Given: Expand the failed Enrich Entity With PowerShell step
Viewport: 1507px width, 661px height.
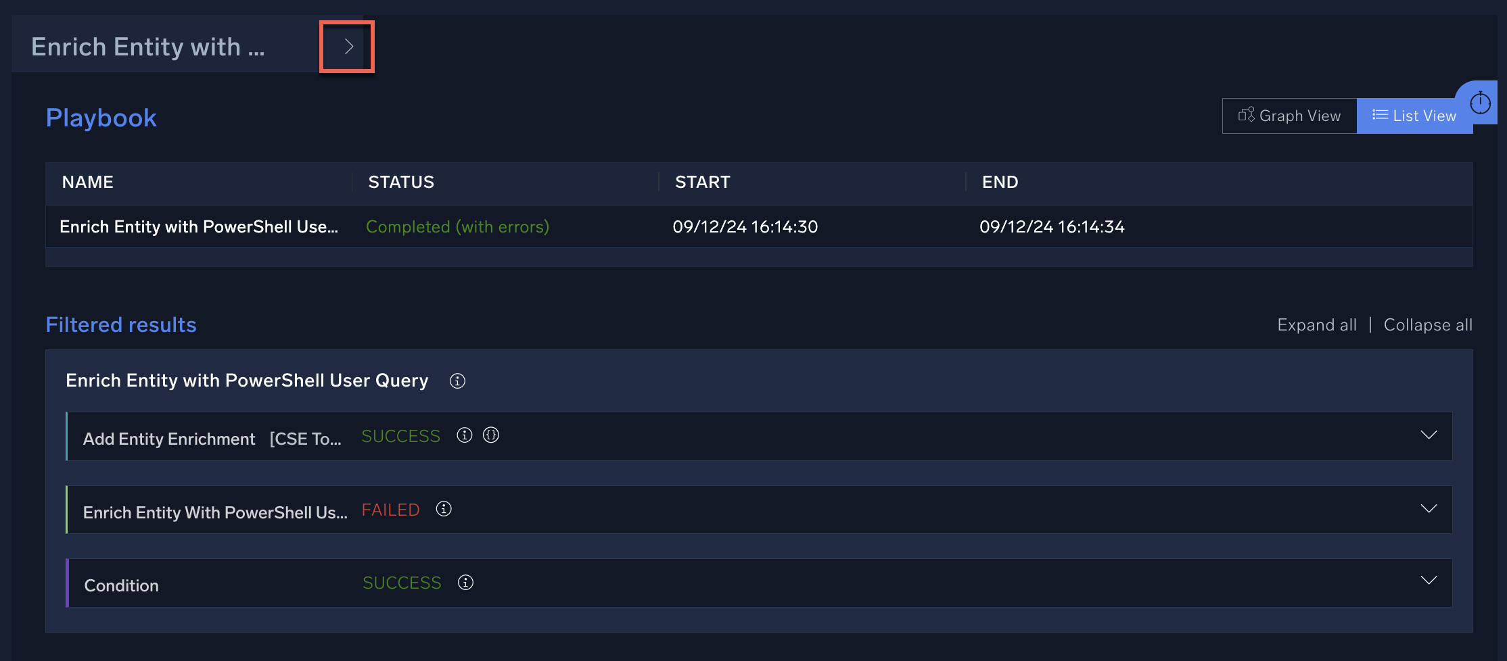Looking at the screenshot, I should tap(1429, 509).
